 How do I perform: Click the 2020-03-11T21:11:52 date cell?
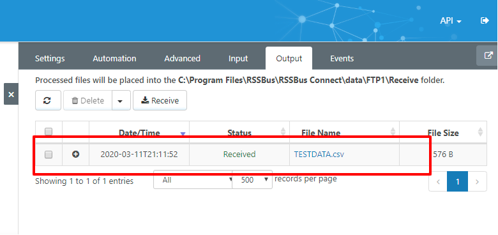pos(139,155)
